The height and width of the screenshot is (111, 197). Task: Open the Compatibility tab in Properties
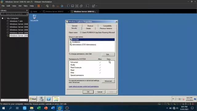click(x=107, y=26)
